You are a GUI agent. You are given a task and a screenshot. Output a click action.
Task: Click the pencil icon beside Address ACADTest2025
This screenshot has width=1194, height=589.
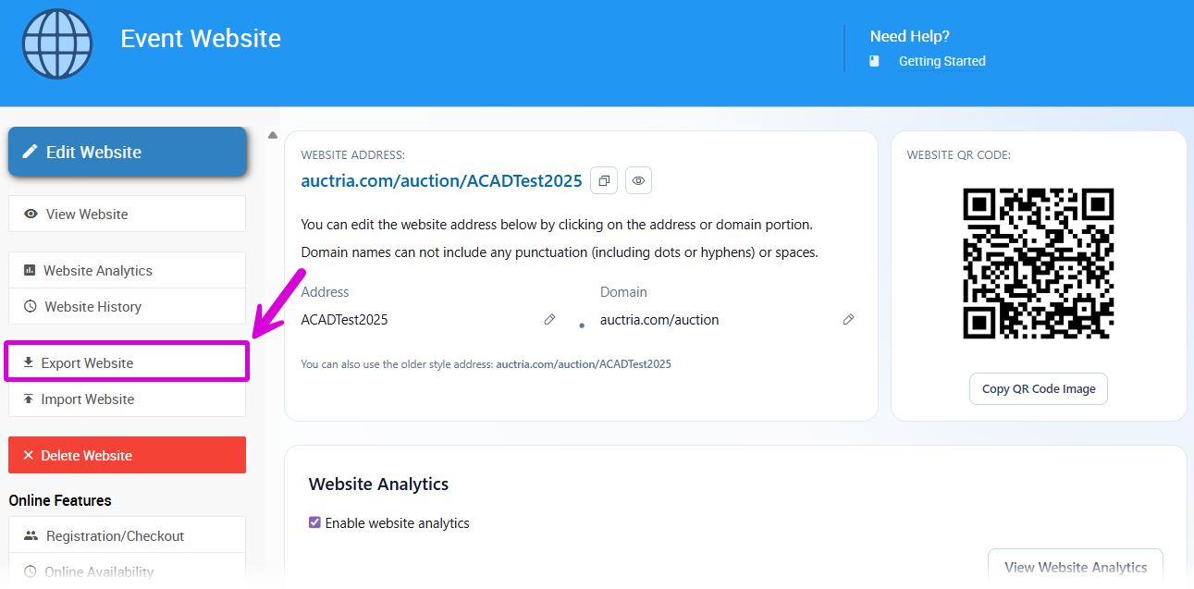[x=549, y=320]
